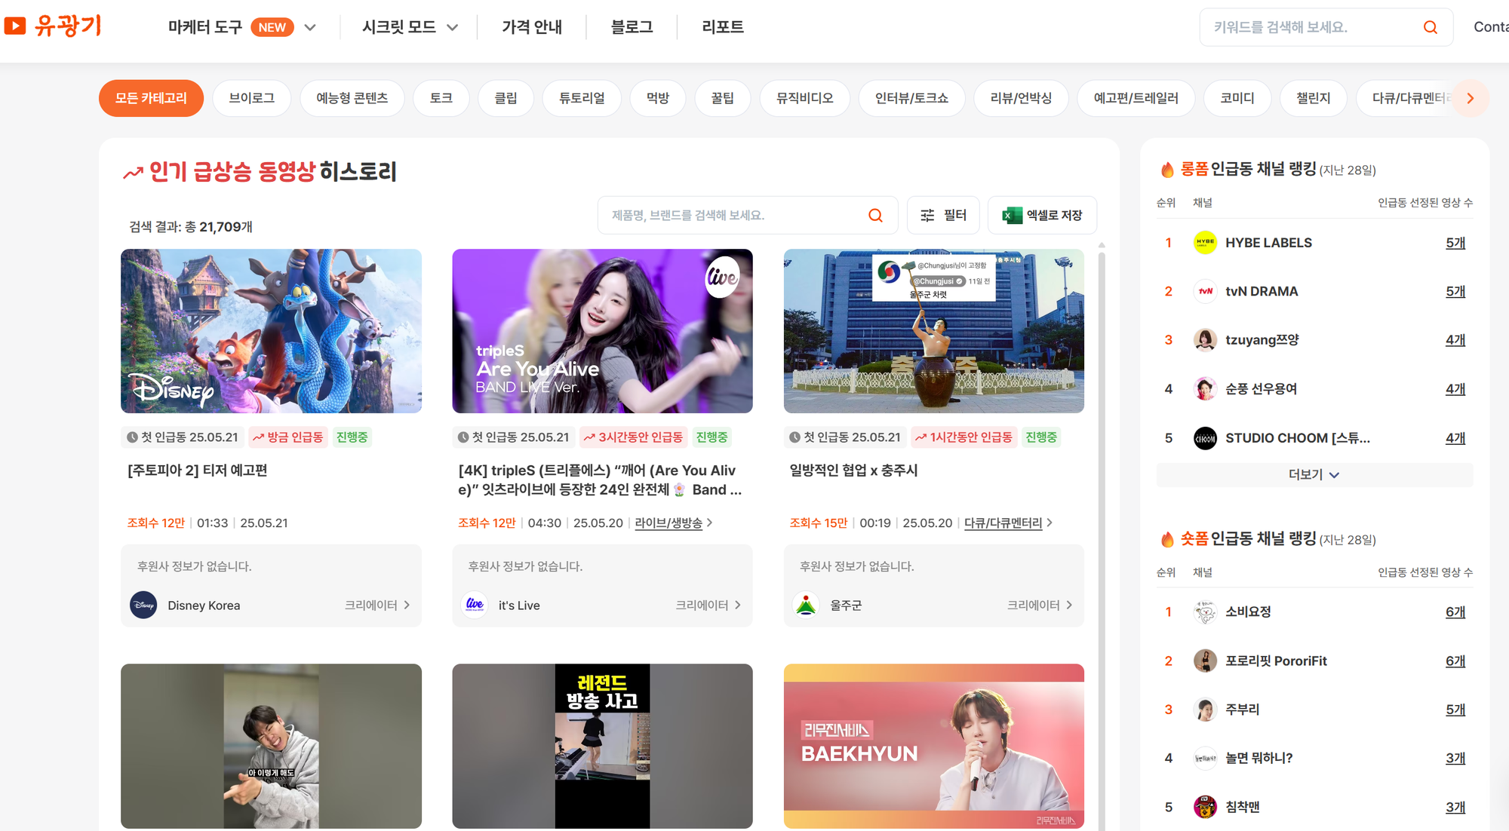Select 리뷰/언박싱 category tab

[x=1021, y=98]
